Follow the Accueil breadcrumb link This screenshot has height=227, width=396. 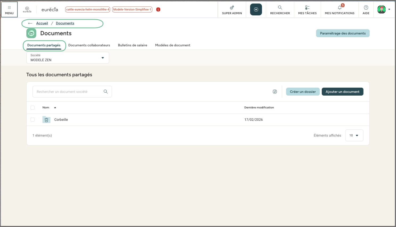tap(42, 23)
